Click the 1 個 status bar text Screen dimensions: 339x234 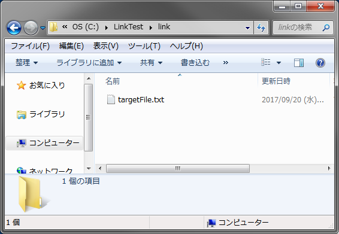coord(13,223)
